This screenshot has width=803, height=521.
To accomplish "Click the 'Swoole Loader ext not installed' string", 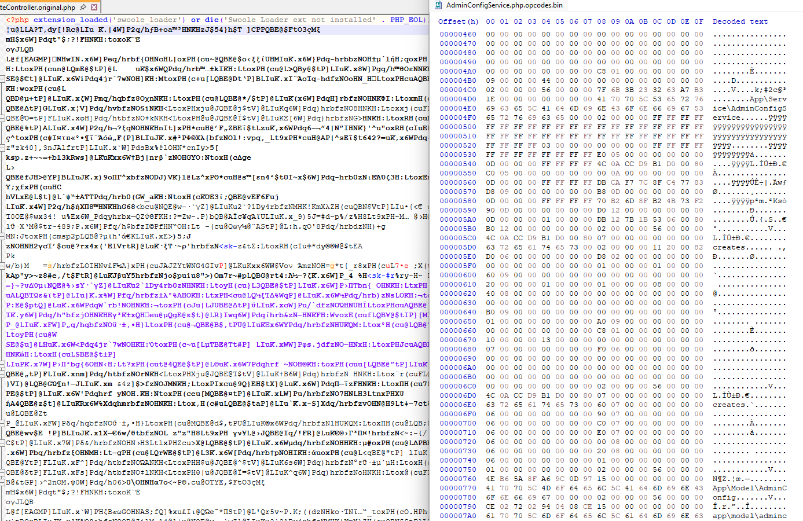I will coord(299,20).
